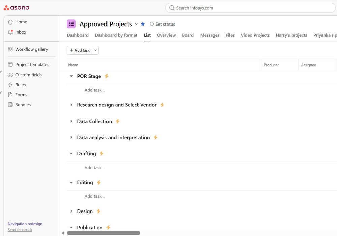Click the Navigation redesign link
The width and height of the screenshot is (337, 236).
click(x=25, y=224)
